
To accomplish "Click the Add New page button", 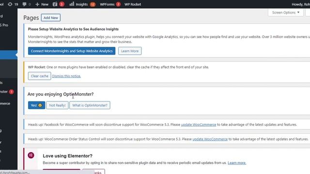I will point(51,17).
